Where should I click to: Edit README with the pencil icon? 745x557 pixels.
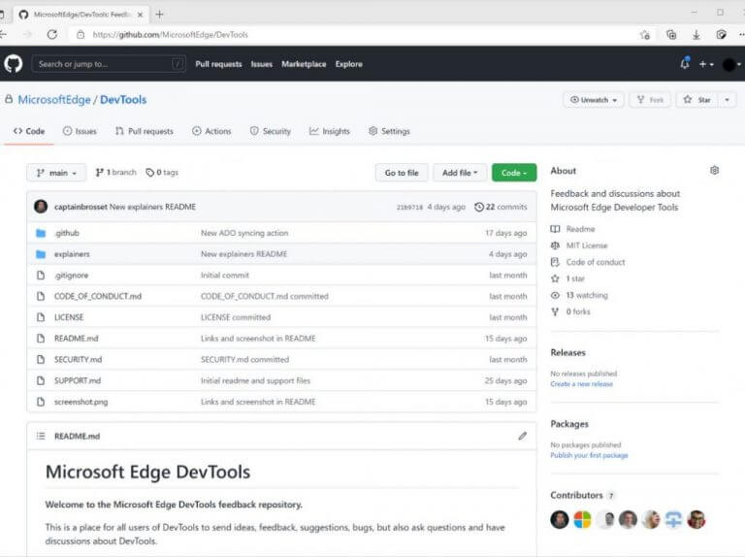point(522,436)
